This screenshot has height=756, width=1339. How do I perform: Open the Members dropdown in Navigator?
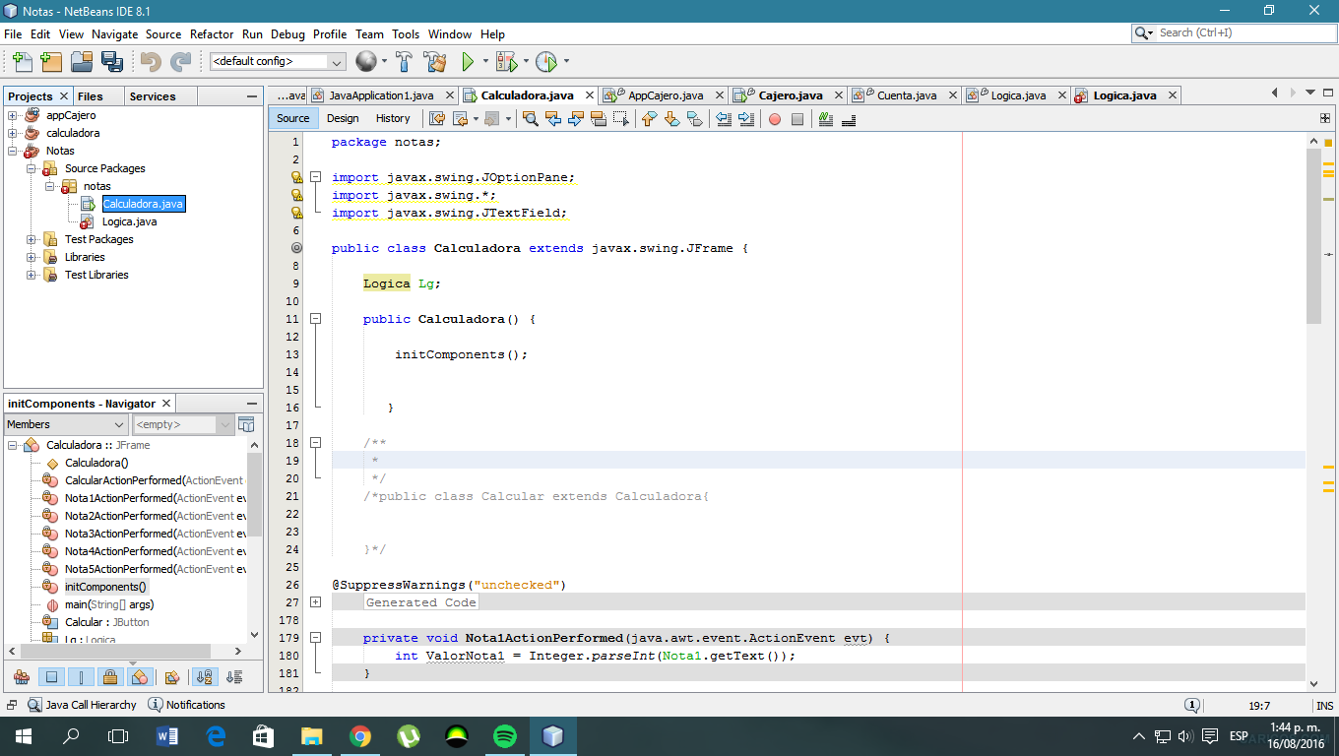(66, 424)
